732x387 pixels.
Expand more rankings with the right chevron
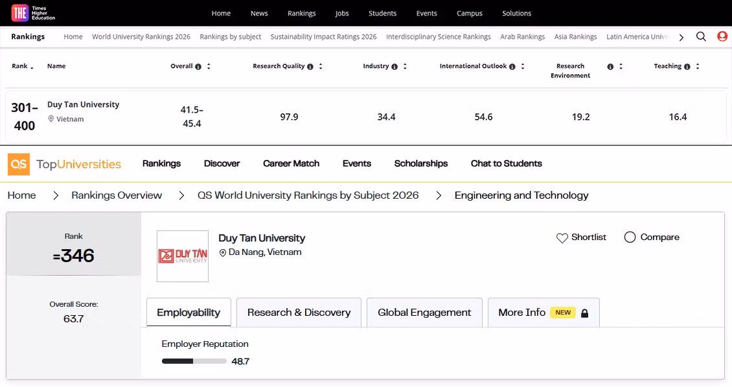pyautogui.click(x=681, y=38)
